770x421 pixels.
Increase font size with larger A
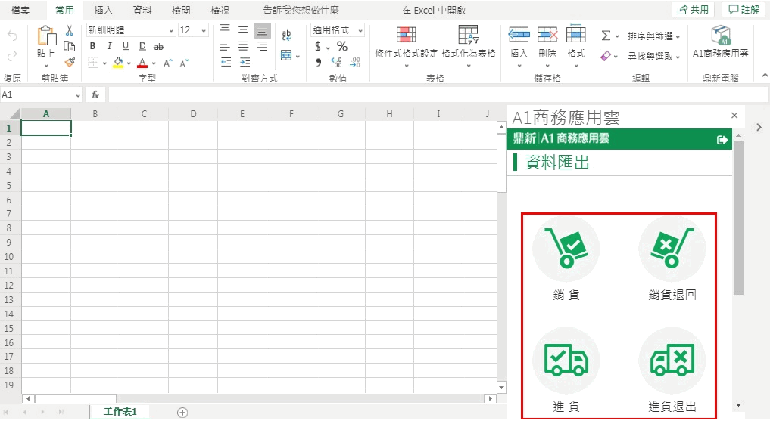point(168,63)
